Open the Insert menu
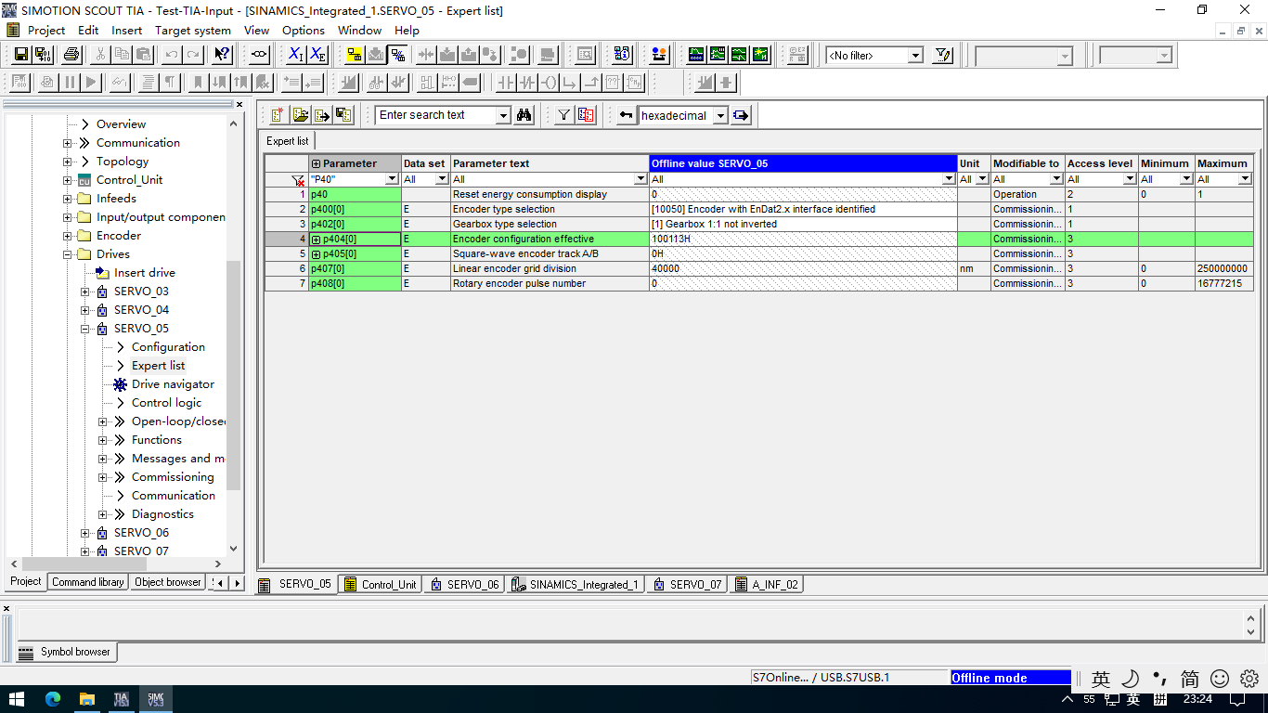The height and width of the screenshot is (713, 1268). click(x=127, y=30)
